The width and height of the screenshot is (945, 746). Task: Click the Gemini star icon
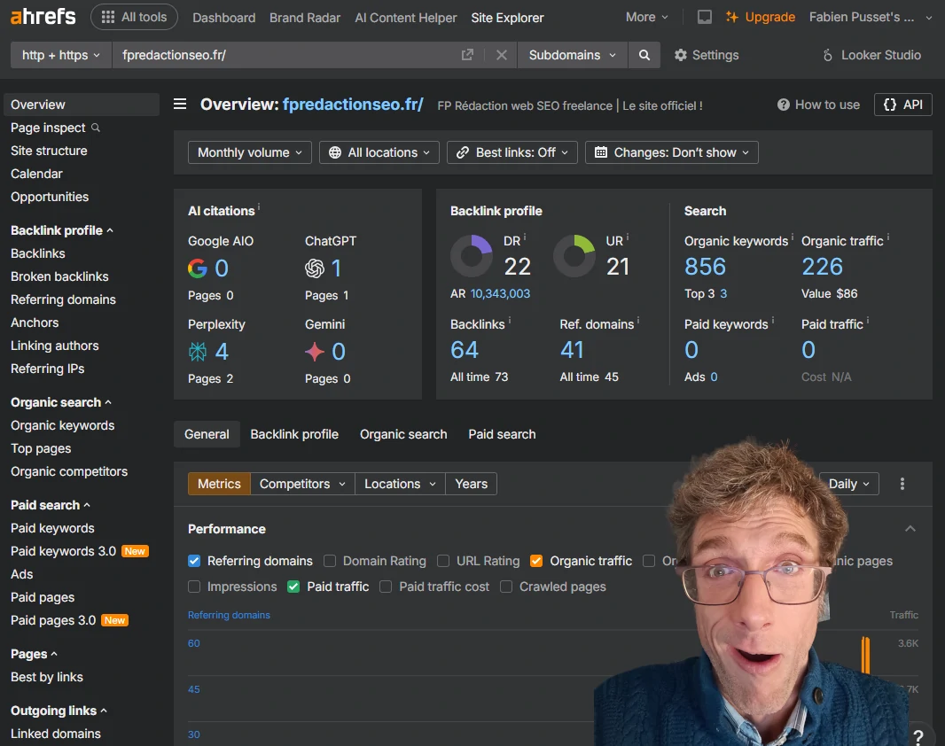pyautogui.click(x=315, y=351)
